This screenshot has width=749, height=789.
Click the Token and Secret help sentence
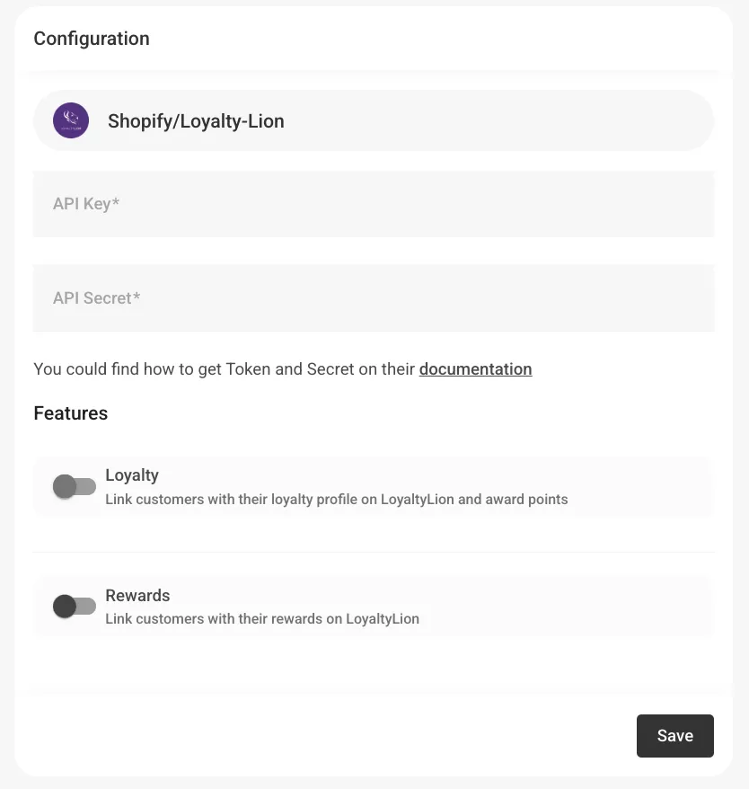click(225, 369)
